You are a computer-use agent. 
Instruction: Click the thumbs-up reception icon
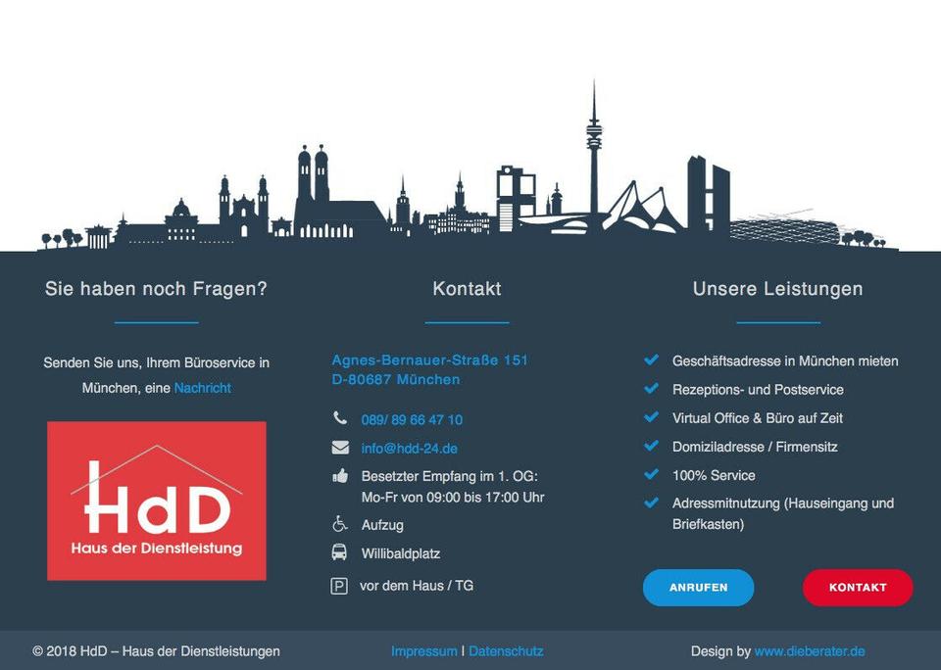click(x=340, y=476)
